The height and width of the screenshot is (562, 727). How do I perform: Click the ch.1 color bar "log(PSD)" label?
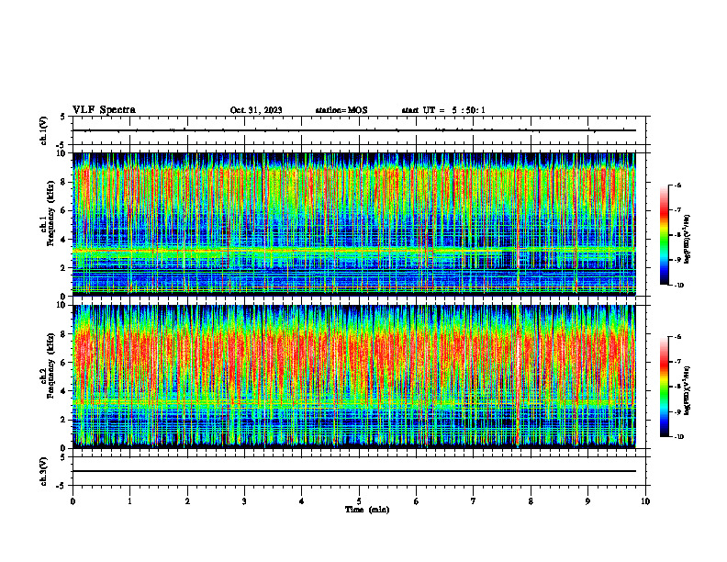pos(688,239)
